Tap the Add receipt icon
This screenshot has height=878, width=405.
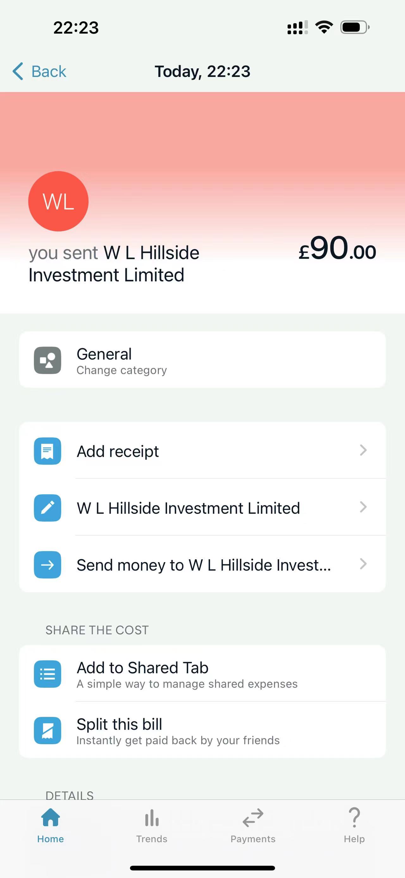(x=47, y=451)
